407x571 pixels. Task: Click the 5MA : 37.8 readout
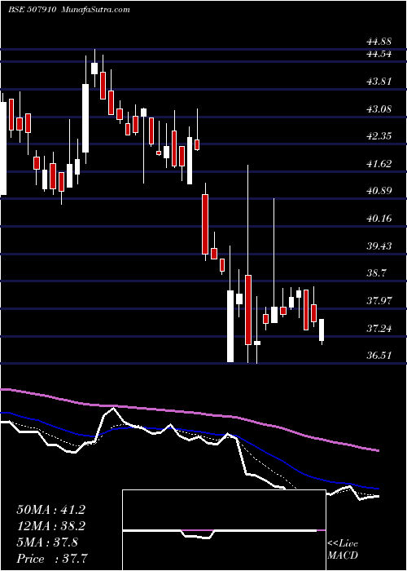47,542
